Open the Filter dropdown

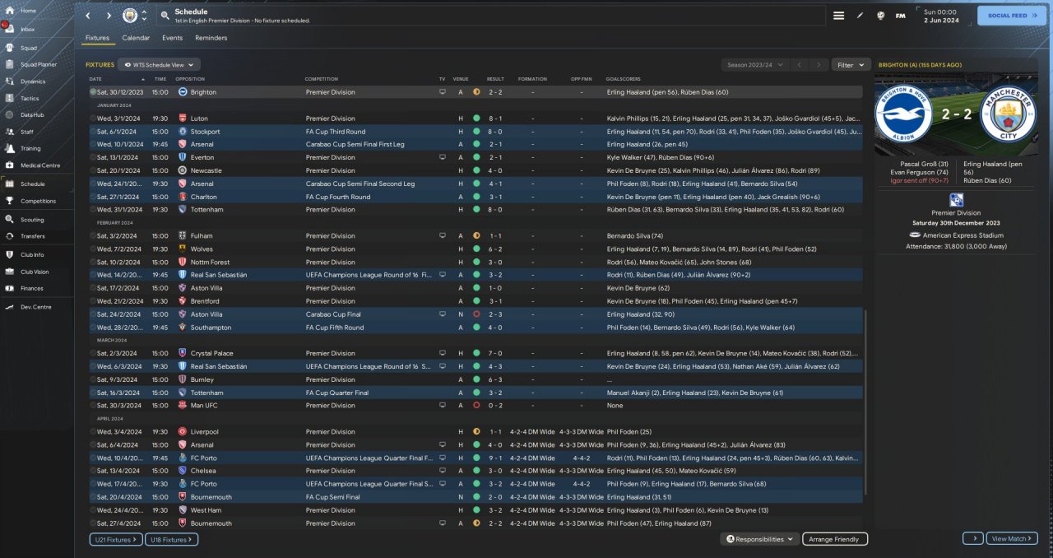851,64
